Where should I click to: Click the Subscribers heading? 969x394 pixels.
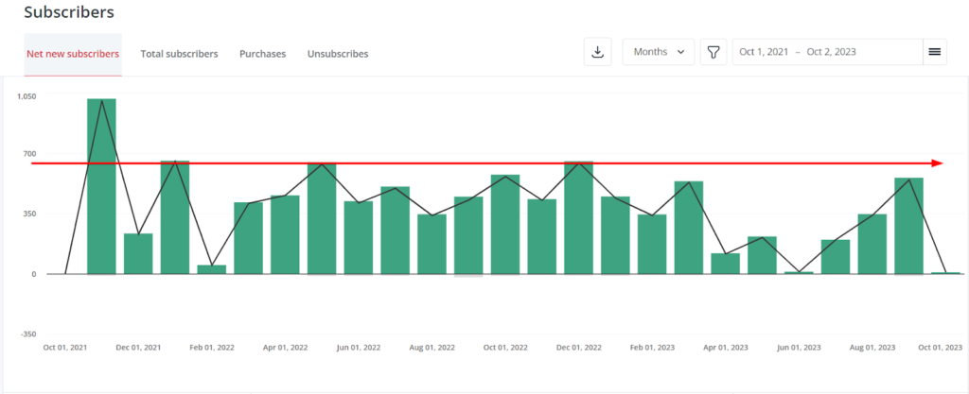click(x=69, y=12)
